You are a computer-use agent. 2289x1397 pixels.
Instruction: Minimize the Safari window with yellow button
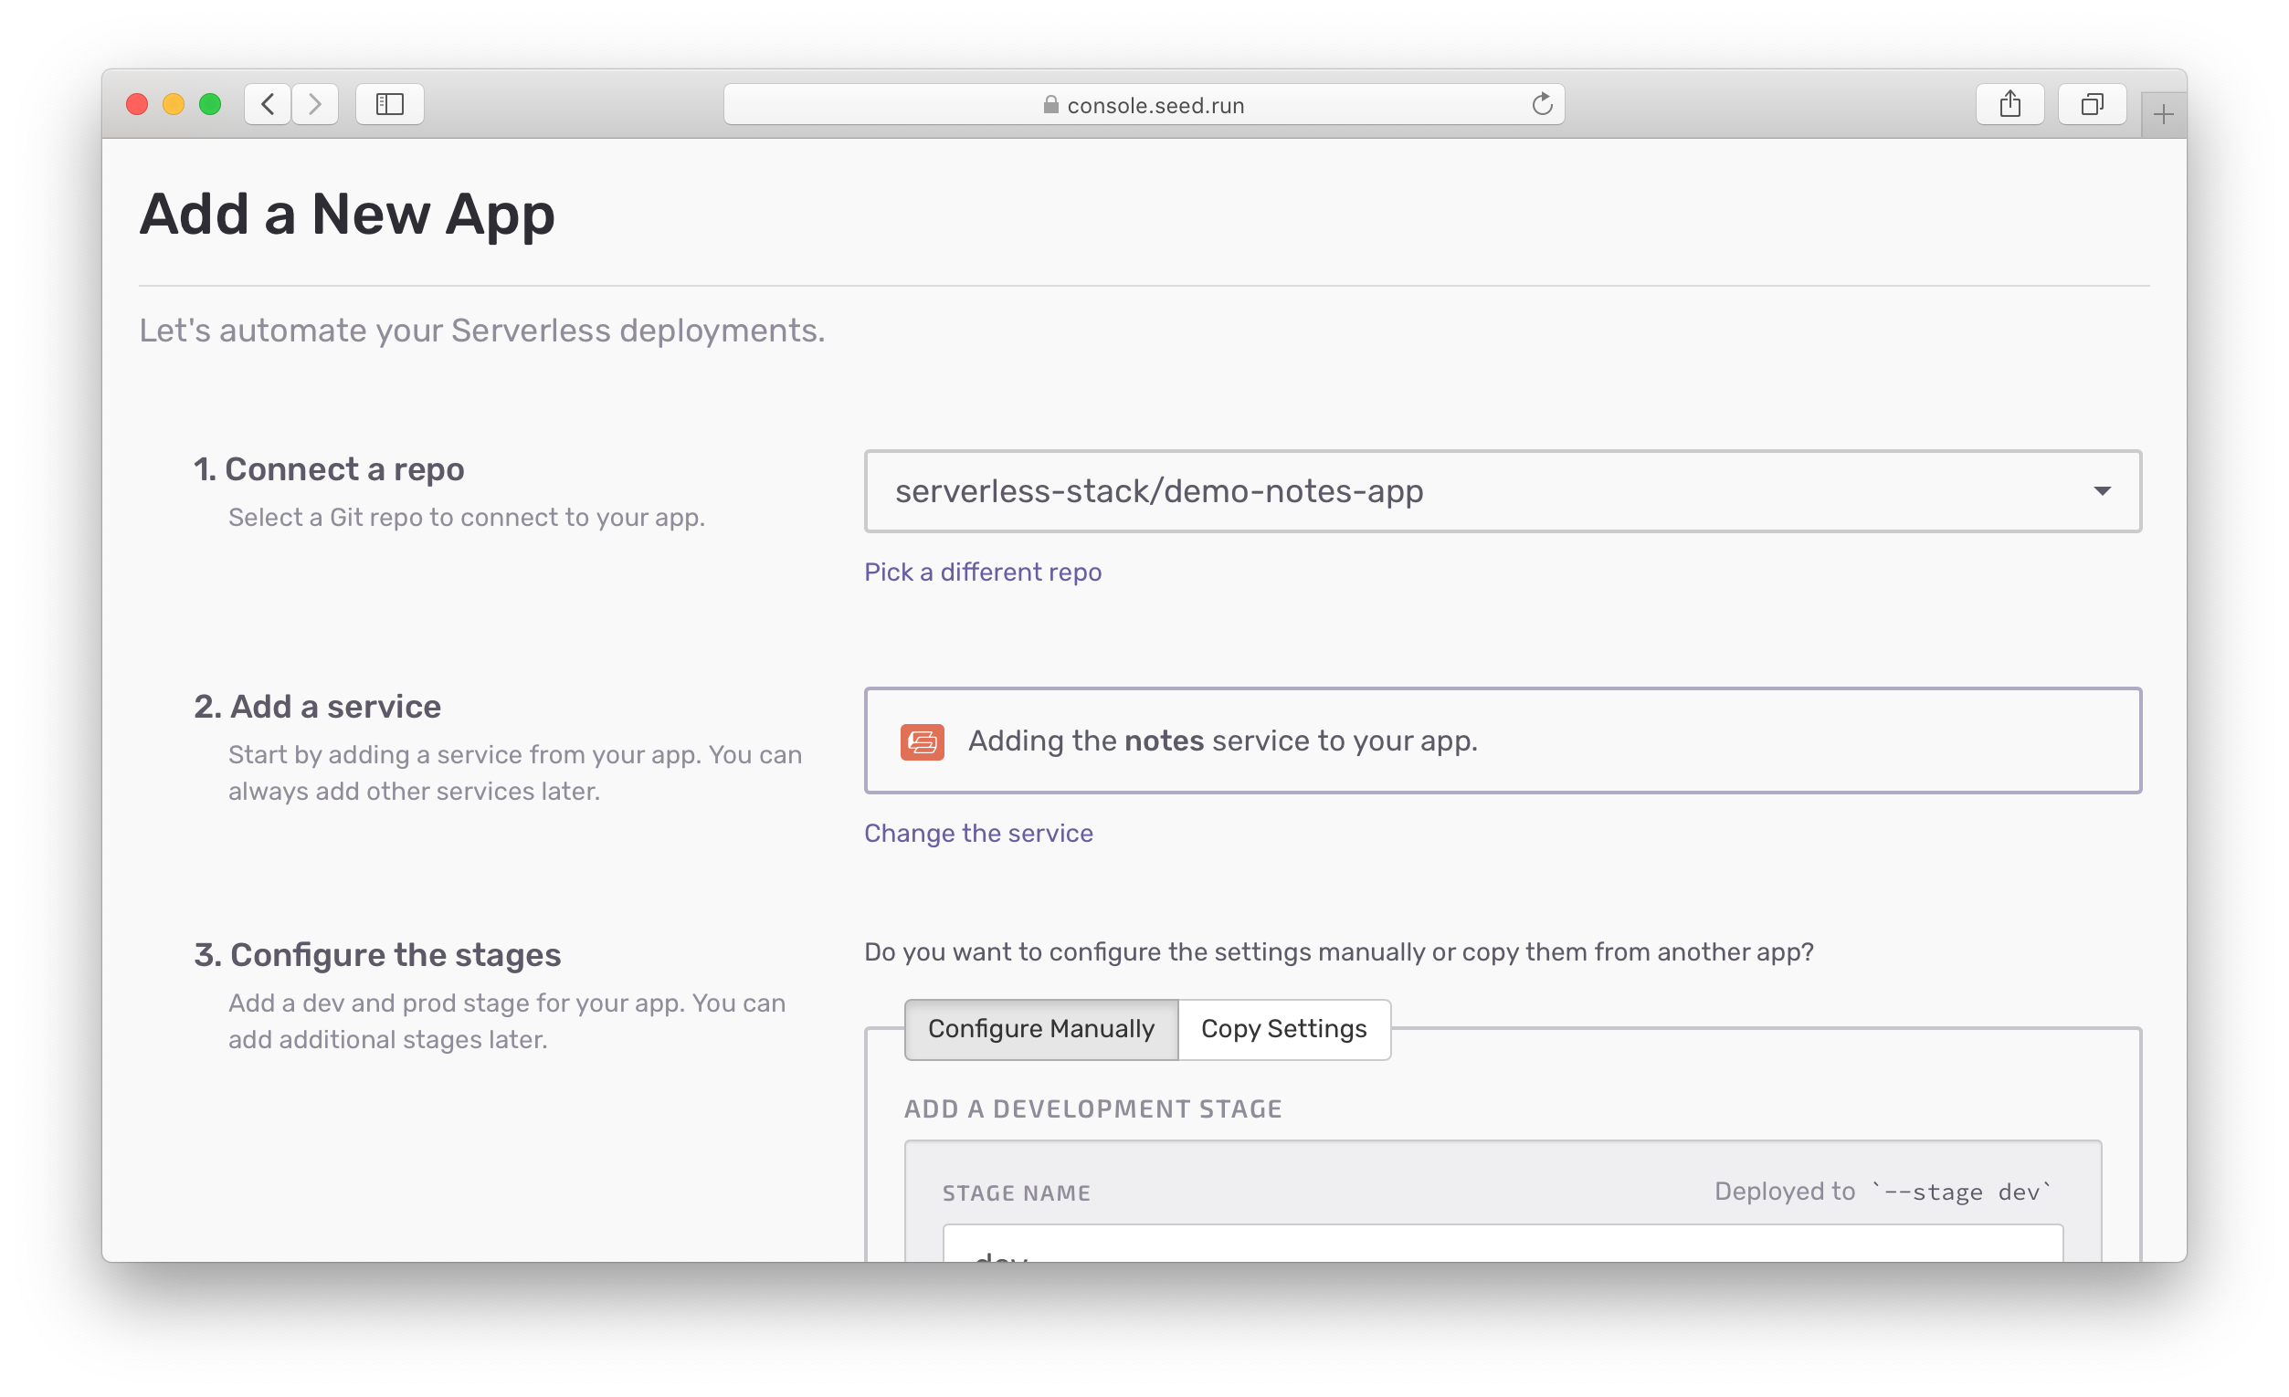coord(174,104)
